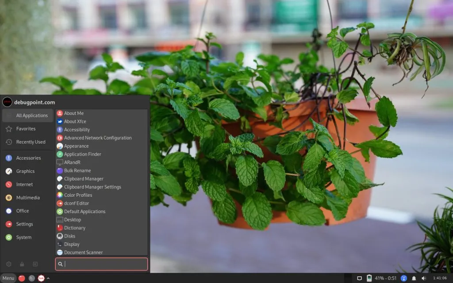The image size is (453, 283).
Task: Browse the System category
Action: coord(28,237)
